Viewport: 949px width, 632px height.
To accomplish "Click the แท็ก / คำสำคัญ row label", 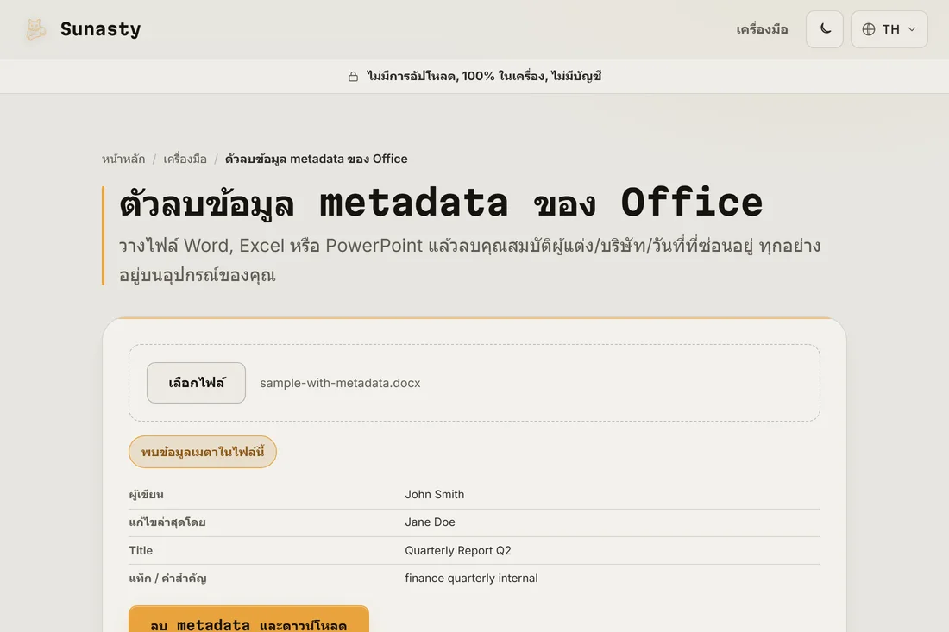I will (x=167, y=579).
